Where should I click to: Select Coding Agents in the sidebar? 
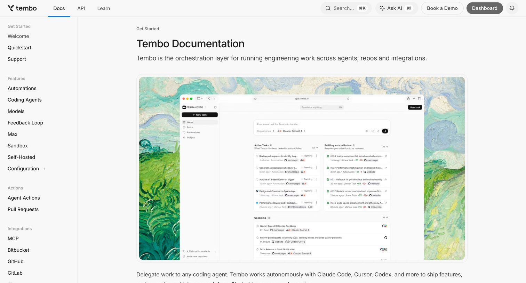(x=25, y=100)
